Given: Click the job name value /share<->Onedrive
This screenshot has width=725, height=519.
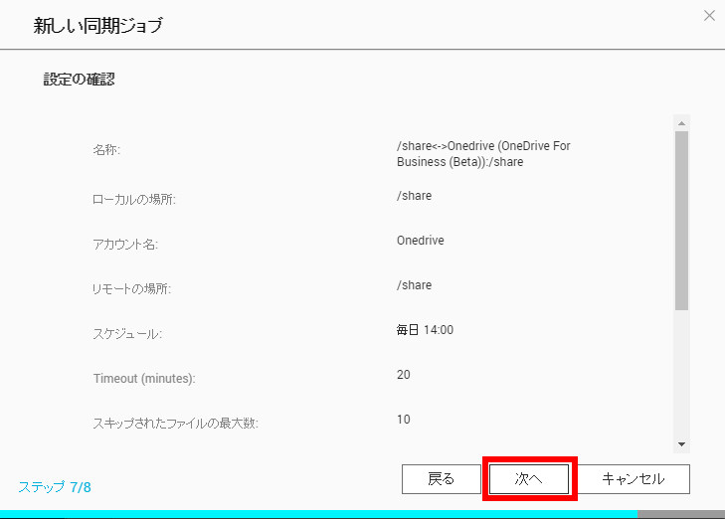Looking at the screenshot, I should coord(483,154).
